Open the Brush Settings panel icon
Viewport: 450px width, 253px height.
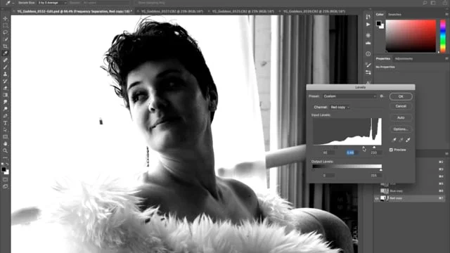[x=368, y=65]
